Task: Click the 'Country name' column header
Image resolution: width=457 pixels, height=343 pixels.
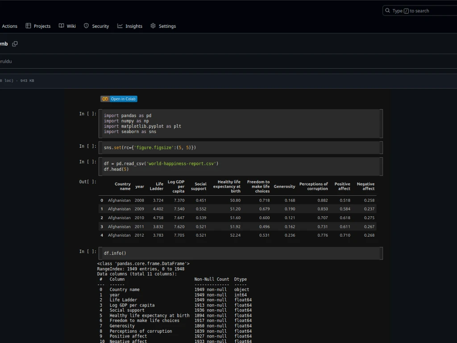Action: [x=122, y=186]
